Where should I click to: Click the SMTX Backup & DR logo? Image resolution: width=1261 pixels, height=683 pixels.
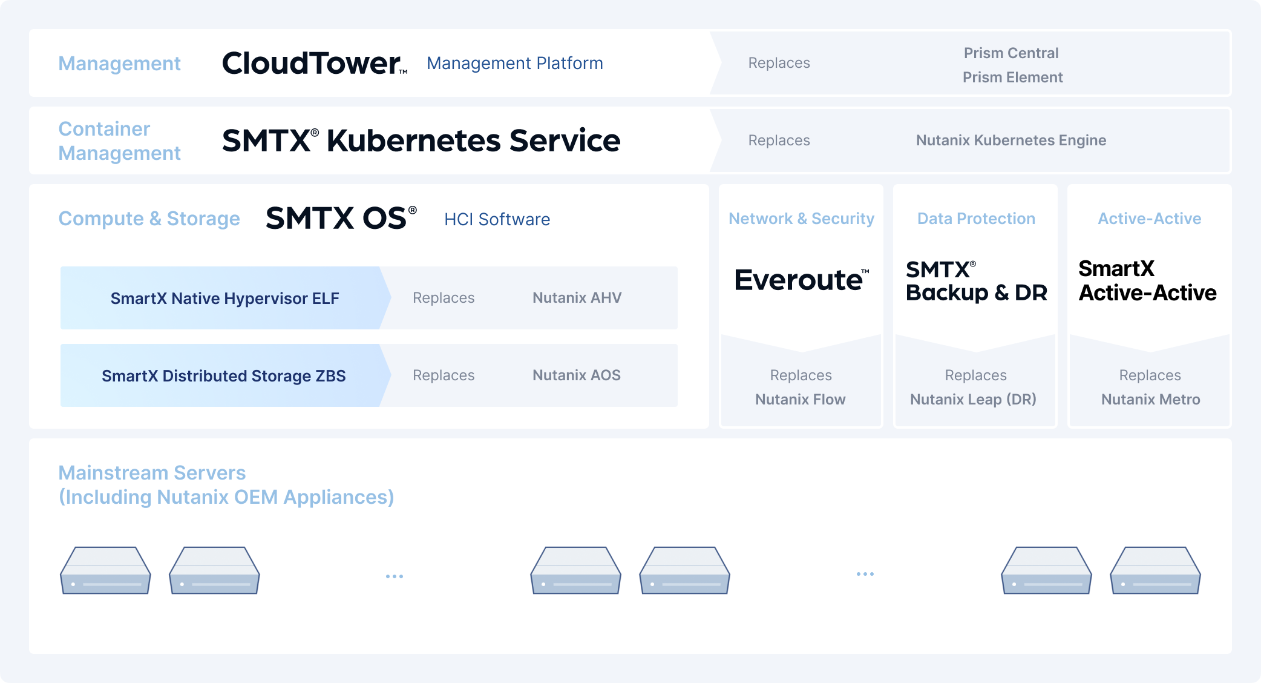click(x=976, y=281)
